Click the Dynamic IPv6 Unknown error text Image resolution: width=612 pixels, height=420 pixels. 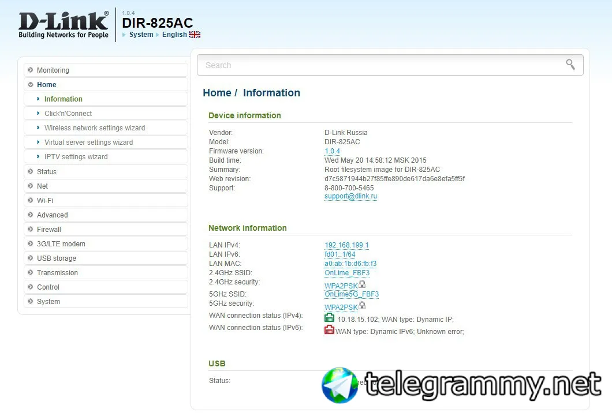click(400, 332)
